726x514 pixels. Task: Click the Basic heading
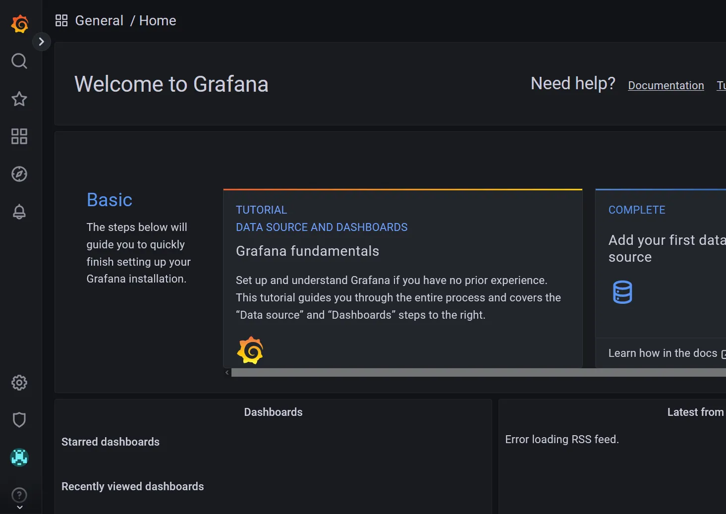(110, 200)
